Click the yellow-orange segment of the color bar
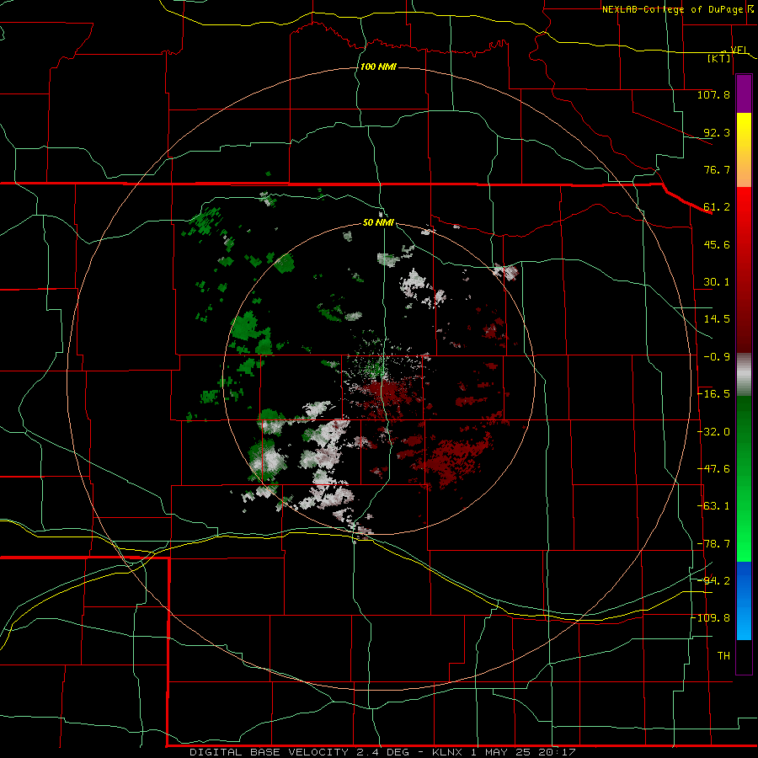The image size is (758, 758). pos(744,150)
